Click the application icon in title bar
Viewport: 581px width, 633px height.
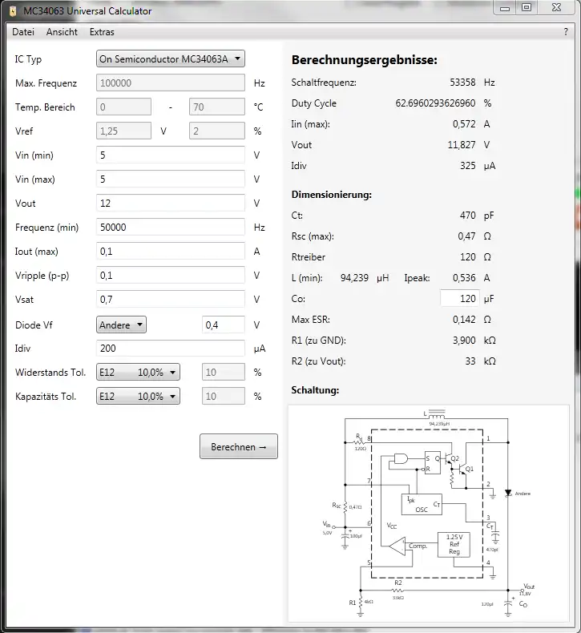point(13,11)
